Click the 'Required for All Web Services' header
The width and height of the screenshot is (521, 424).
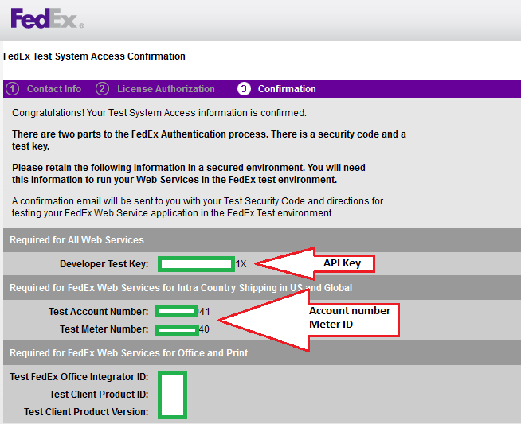(76, 240)
